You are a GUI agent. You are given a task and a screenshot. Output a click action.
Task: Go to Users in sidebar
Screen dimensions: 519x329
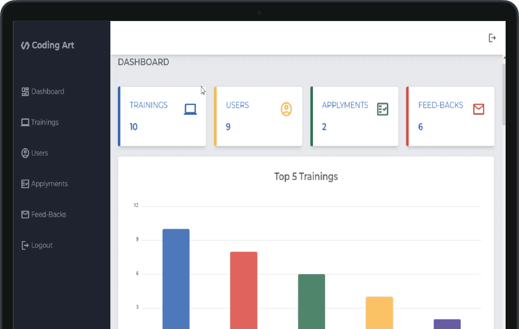[x=34, y=153]
